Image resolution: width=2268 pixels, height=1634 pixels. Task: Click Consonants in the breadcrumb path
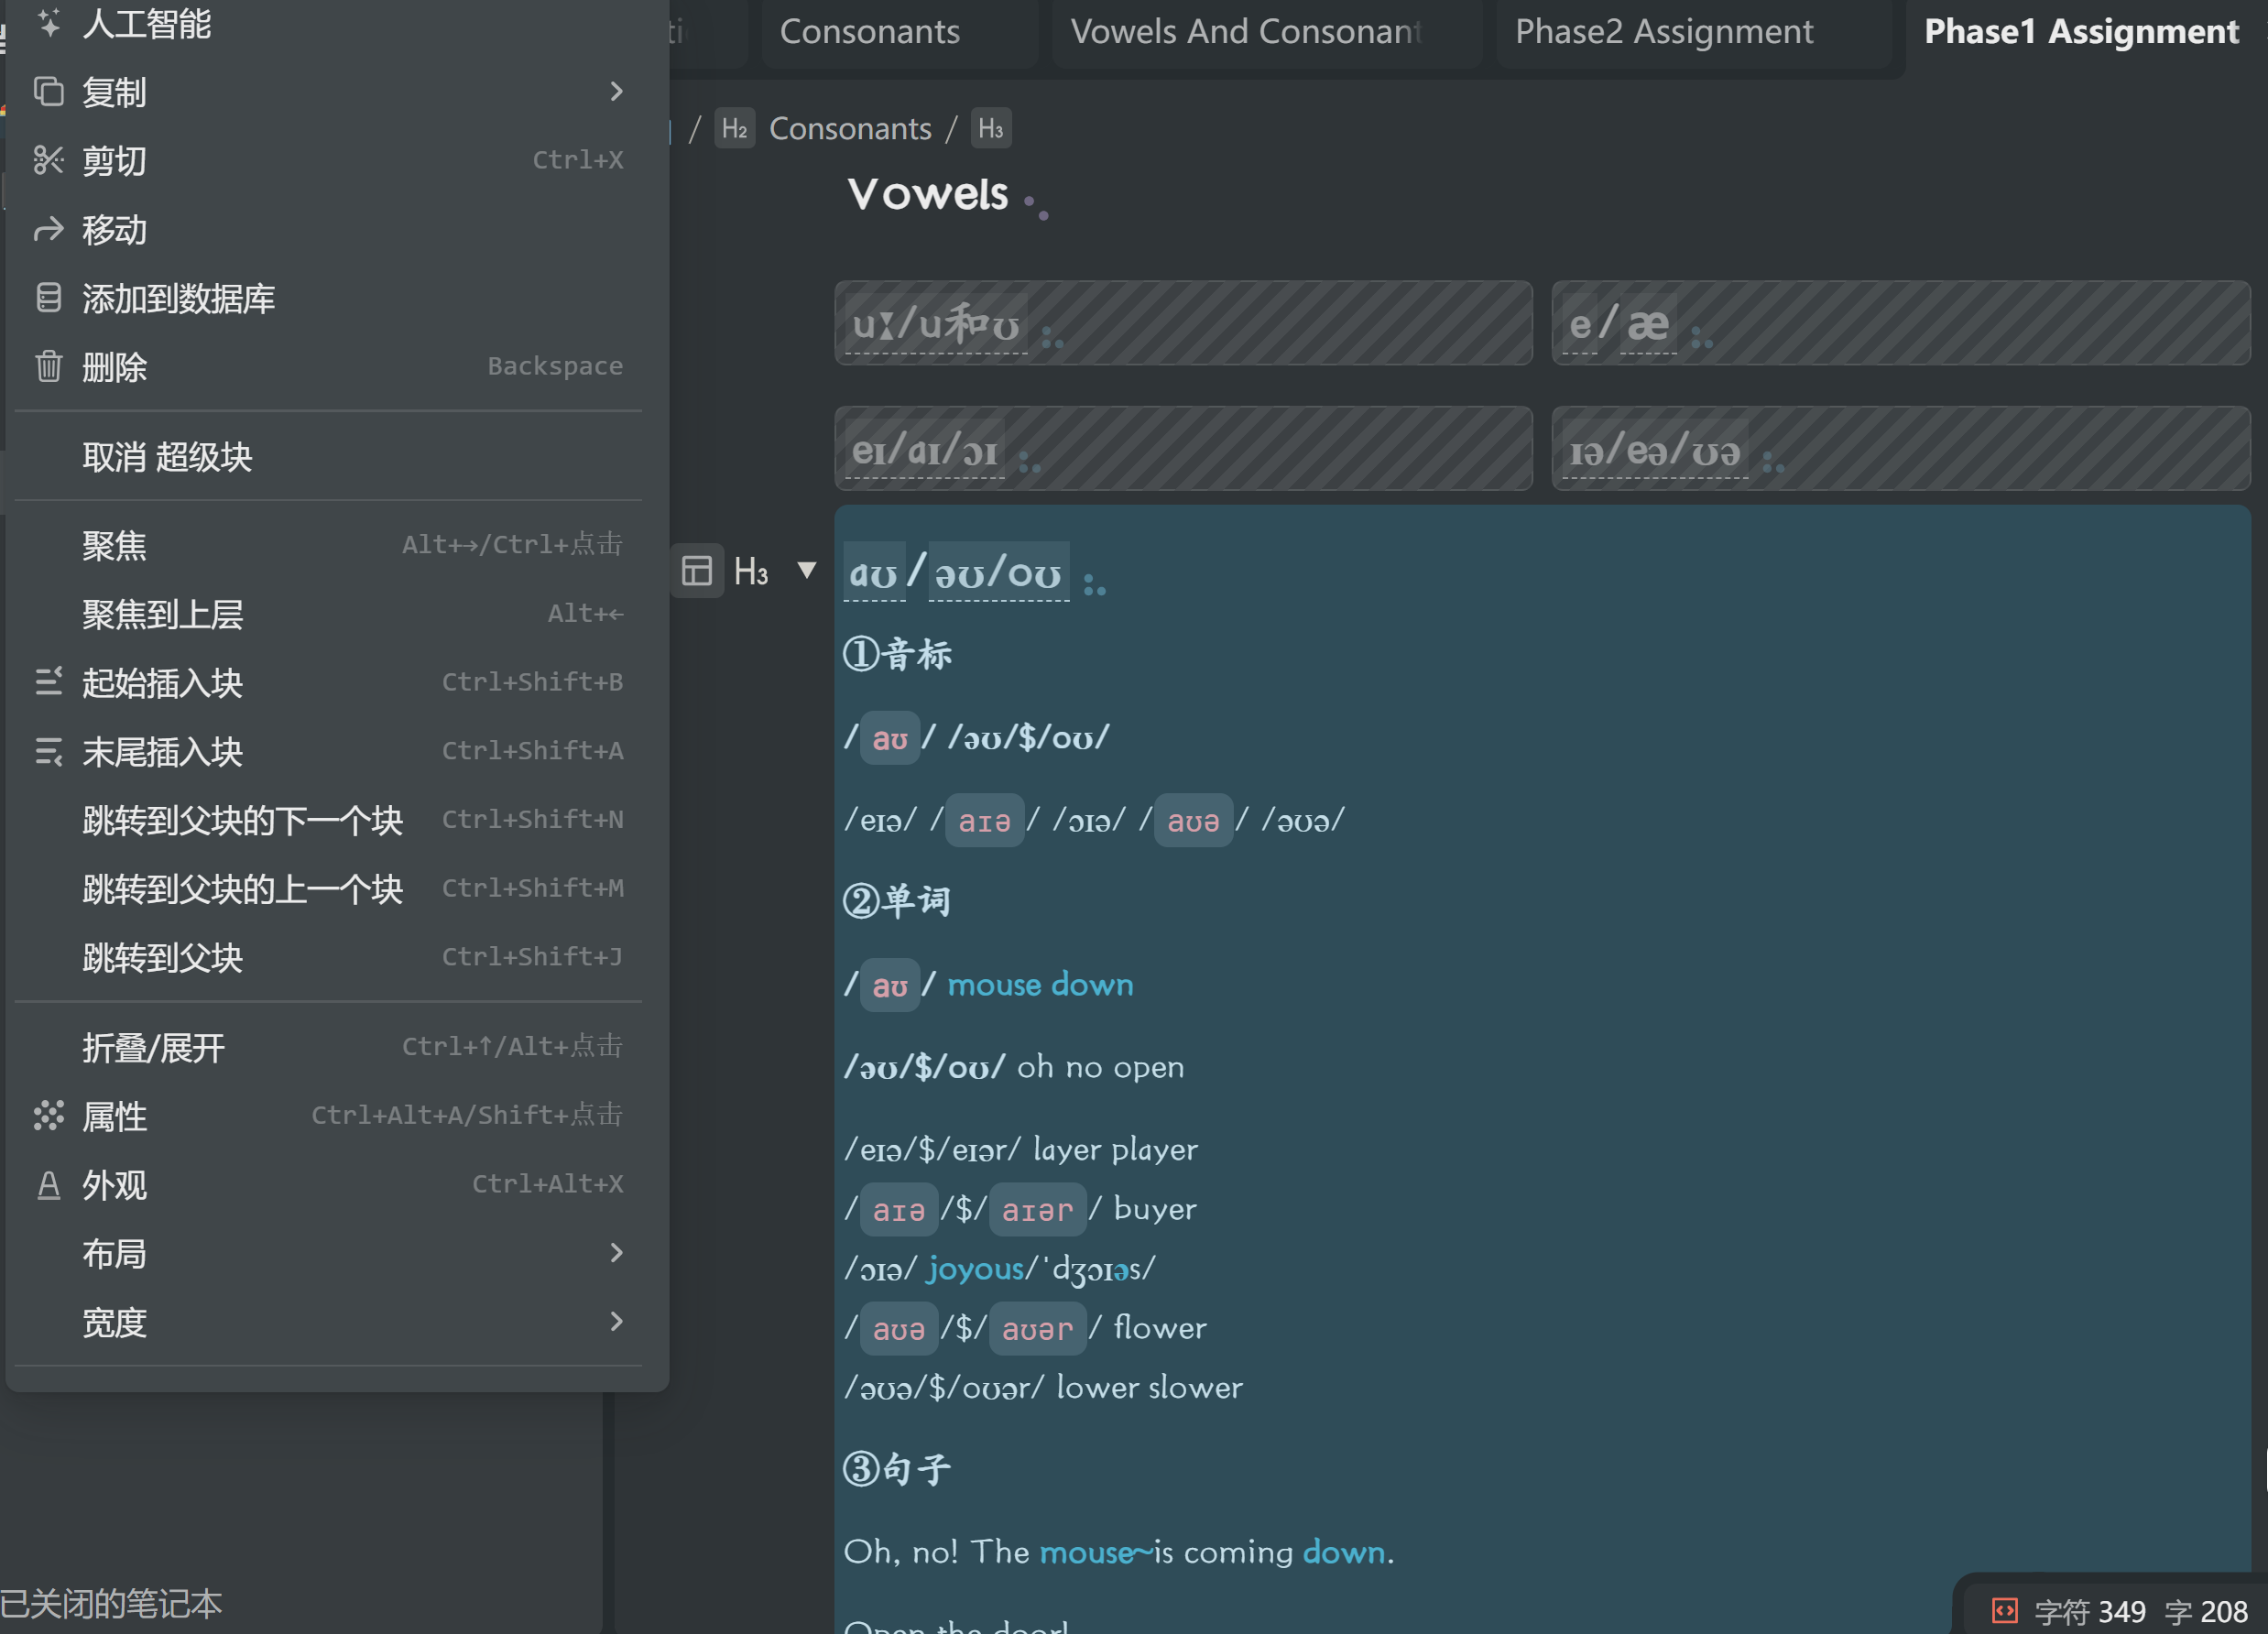pyautogui.click(x=849, y=129)
